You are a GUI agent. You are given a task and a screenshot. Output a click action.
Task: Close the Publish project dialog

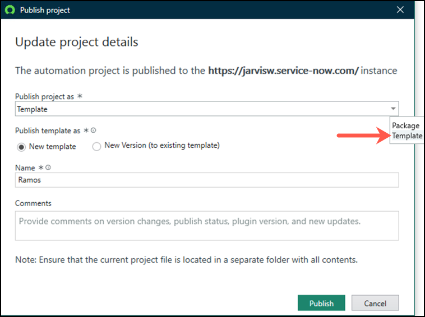pos(400,10)
